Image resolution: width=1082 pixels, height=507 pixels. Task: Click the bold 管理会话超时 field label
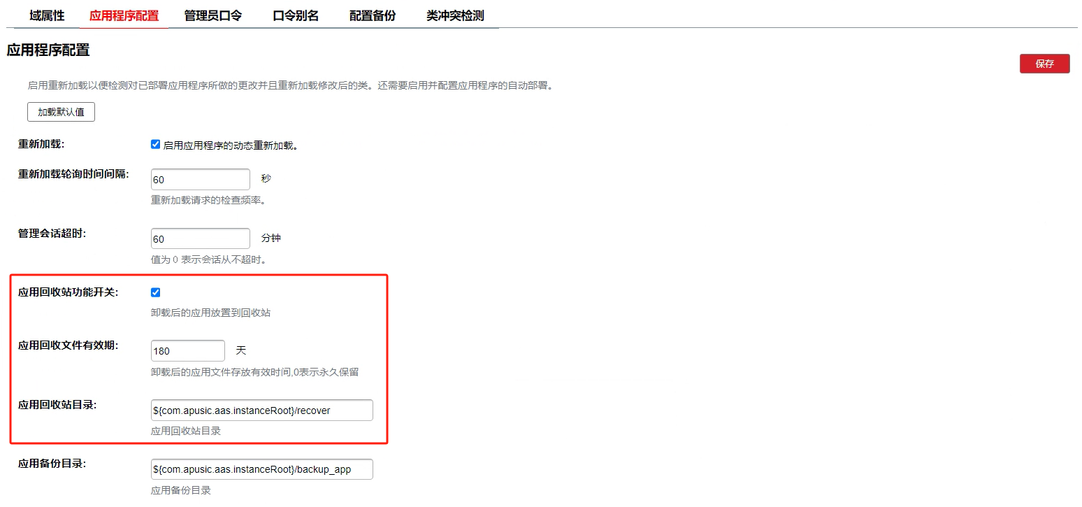click(52, 234)
